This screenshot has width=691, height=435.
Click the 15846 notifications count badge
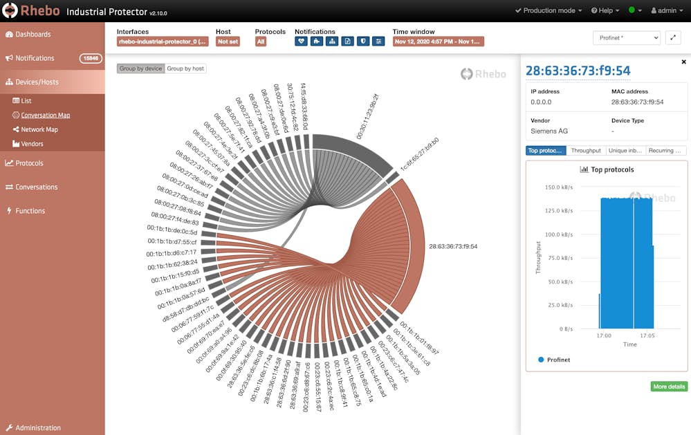pos(91,58)
